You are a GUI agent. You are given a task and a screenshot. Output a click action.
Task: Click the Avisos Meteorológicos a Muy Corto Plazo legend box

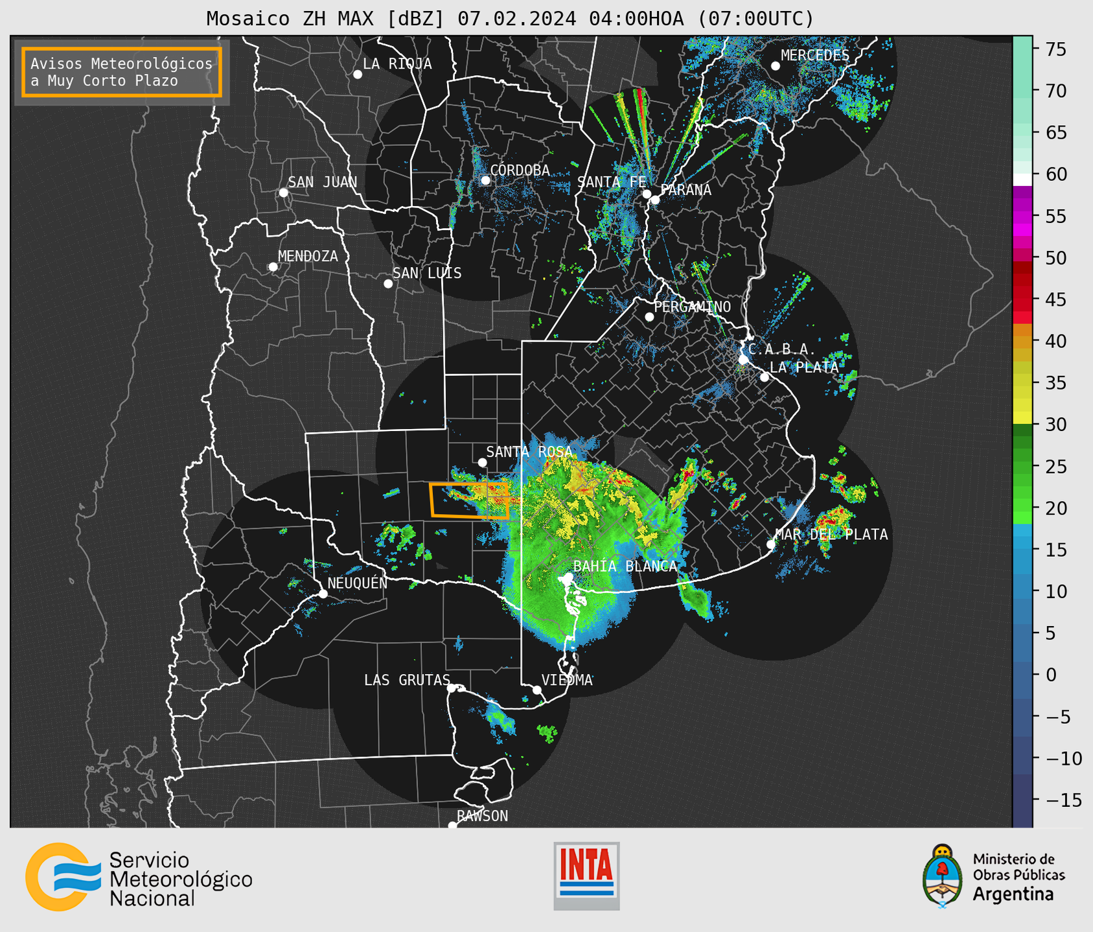click(x=122, y=72)
